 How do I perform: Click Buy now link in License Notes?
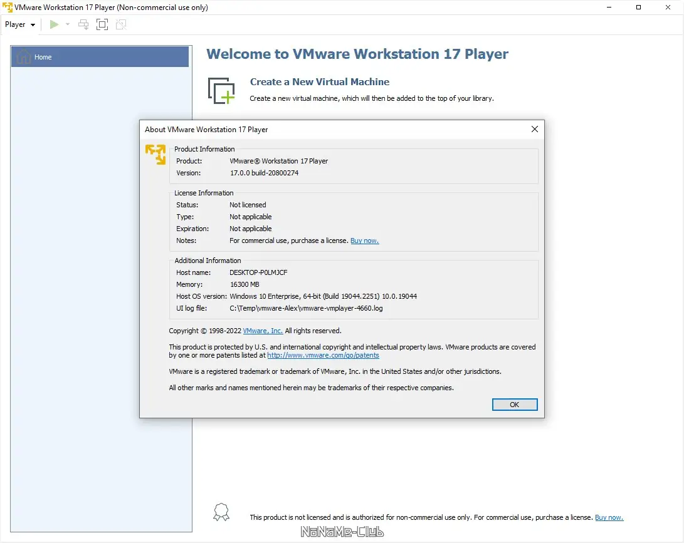365,240
